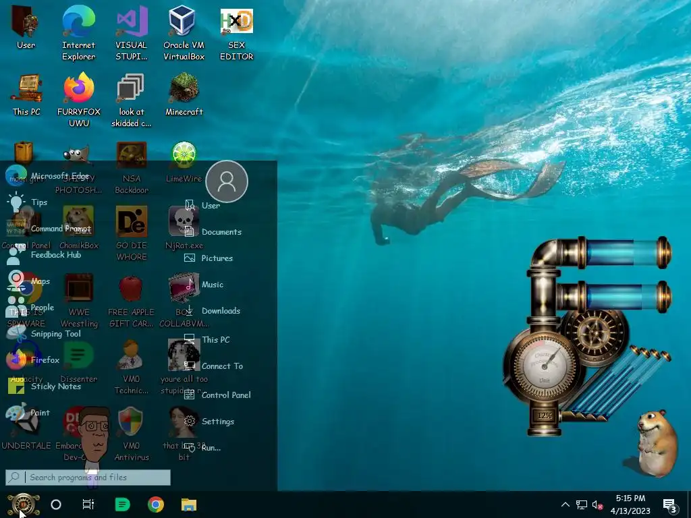691x518 pixels.
Task: Open Tips in the Start menu
Action: tap(27, 202)
